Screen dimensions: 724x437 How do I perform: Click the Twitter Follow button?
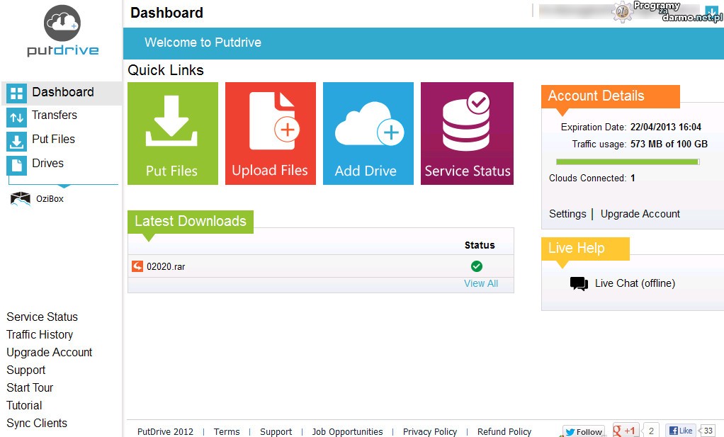coord(583,431)
